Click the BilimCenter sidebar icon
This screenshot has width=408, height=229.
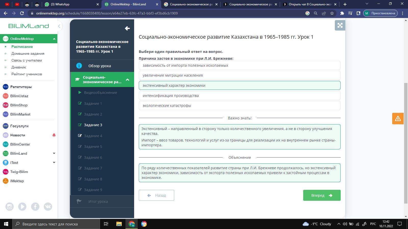(x=6, y=144)
